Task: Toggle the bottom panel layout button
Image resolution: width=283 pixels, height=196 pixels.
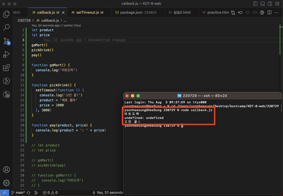Action: (263, 4)
